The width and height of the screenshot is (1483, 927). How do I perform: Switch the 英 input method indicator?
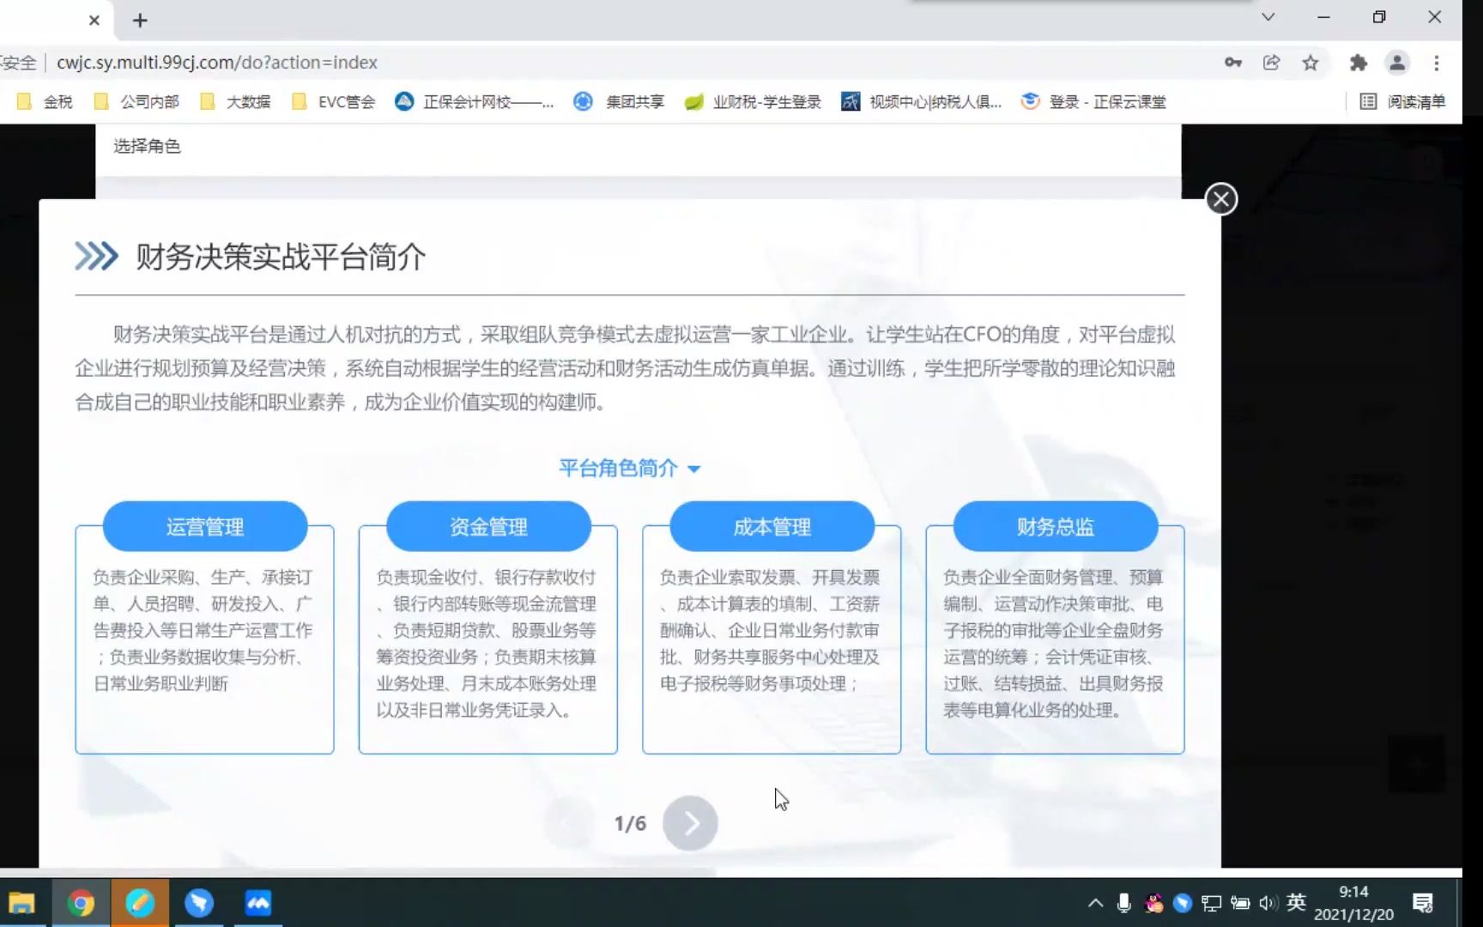pyautogui.click(x=1296, y=902)
